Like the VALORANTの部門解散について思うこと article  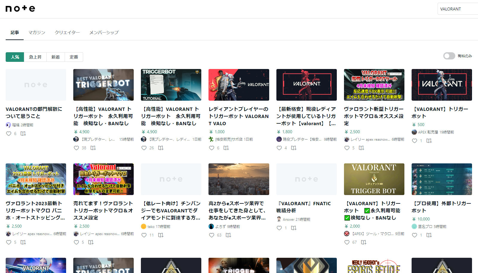(9, 134)
